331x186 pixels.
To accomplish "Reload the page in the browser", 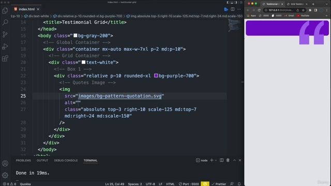I will [259, 10].
